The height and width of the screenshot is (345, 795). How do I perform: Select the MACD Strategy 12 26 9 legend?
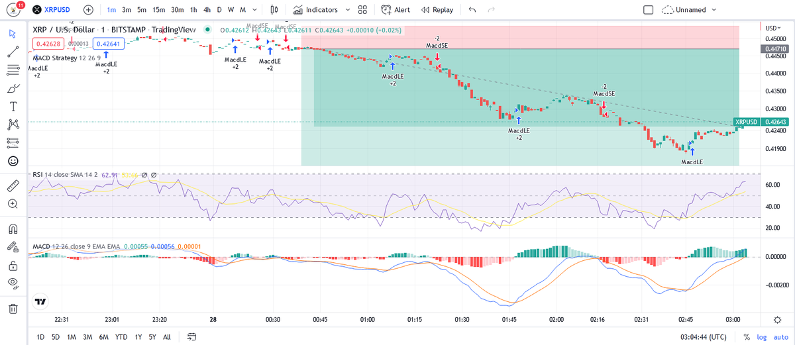click(66, 58)
